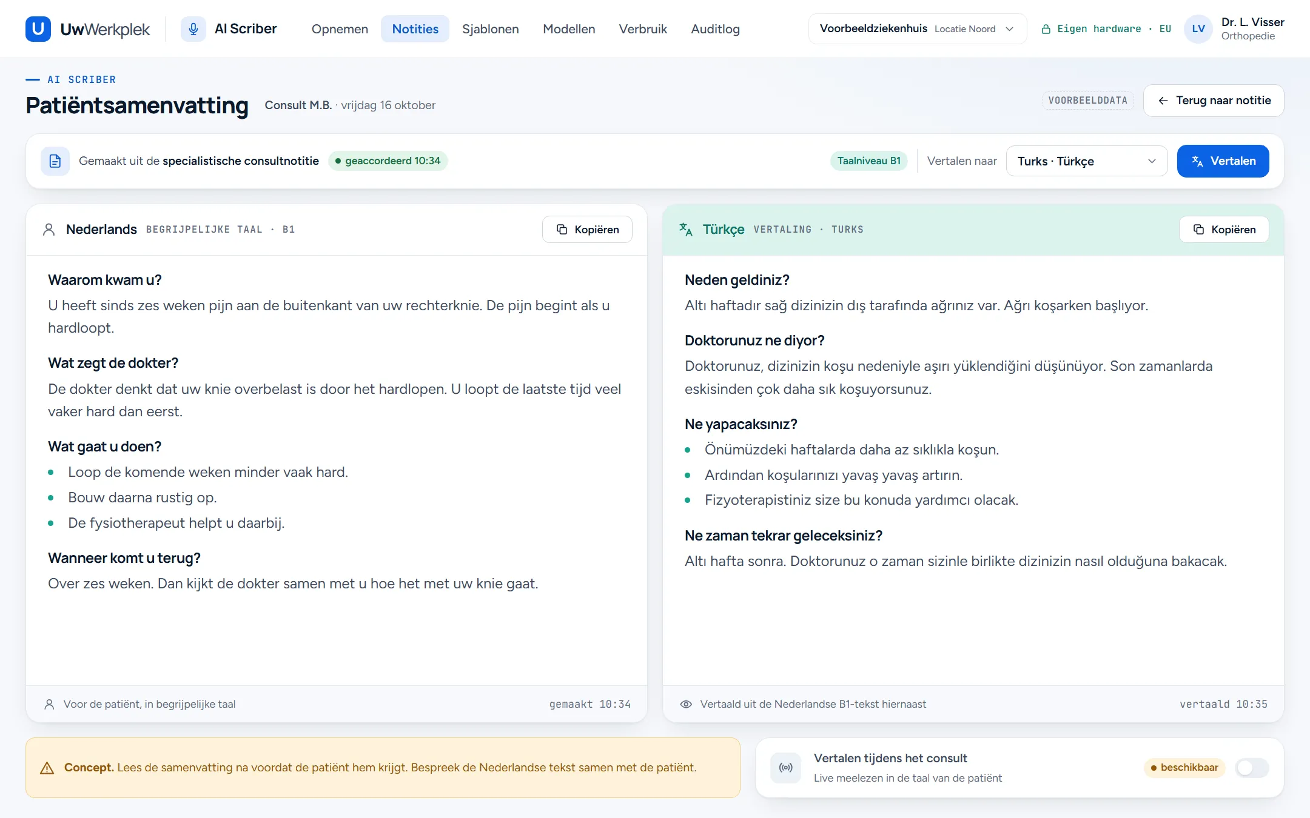The image size is (1310, 818).
Task: Click the person icon in Dutch panel footer
Action: (x=50, y=704)
